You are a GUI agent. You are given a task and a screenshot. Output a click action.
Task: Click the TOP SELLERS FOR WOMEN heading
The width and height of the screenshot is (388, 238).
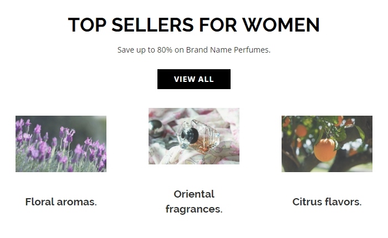click(193, 25)
